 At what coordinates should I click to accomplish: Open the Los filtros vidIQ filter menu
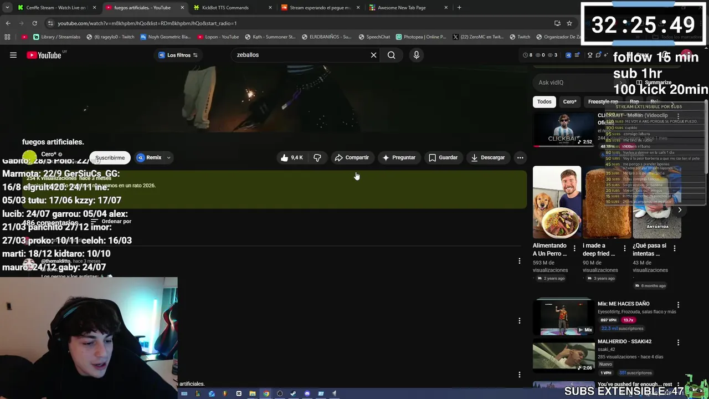178,55
